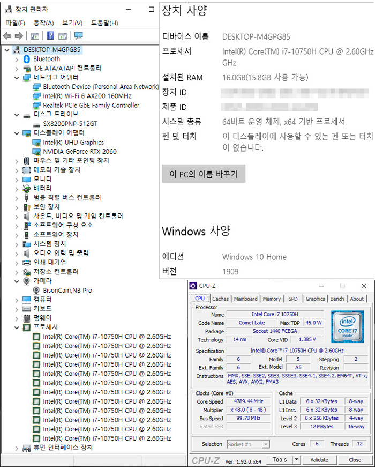This screenshot has width=375, height=469.
Task: Expand the computer (컴퓨터) category
Action: (17, 300)
